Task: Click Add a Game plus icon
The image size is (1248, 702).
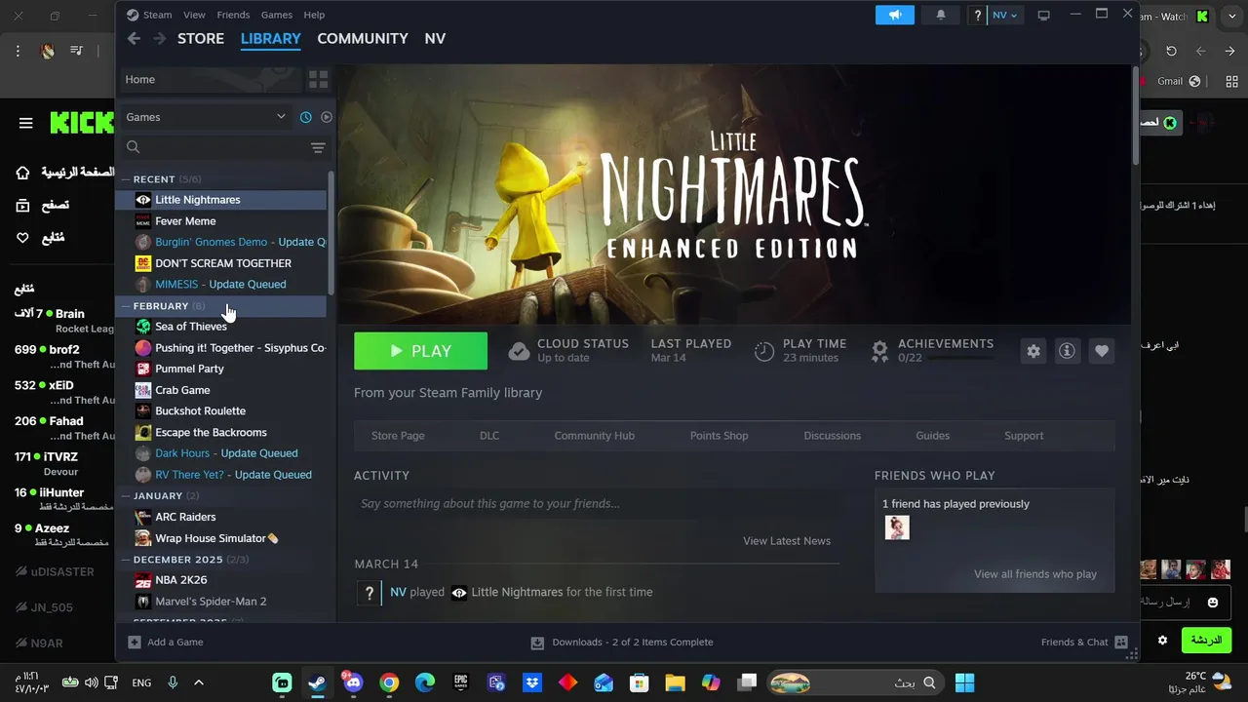Action: [135, 642]
